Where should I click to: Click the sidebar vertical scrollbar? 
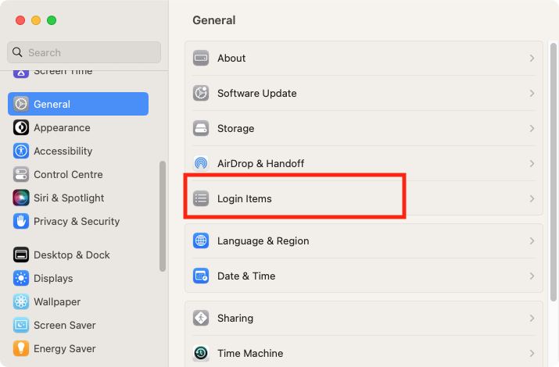pos(163,216)
